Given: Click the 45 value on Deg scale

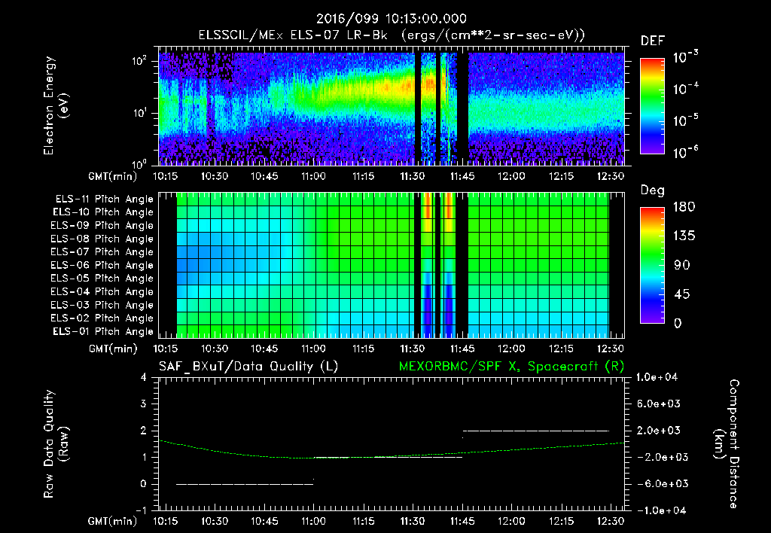Looking at the screenshot, I should [x=681, y=294].
